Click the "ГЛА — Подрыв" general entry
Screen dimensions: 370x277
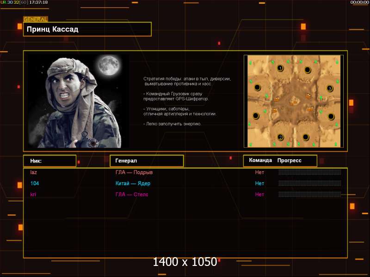pos(134,172)
